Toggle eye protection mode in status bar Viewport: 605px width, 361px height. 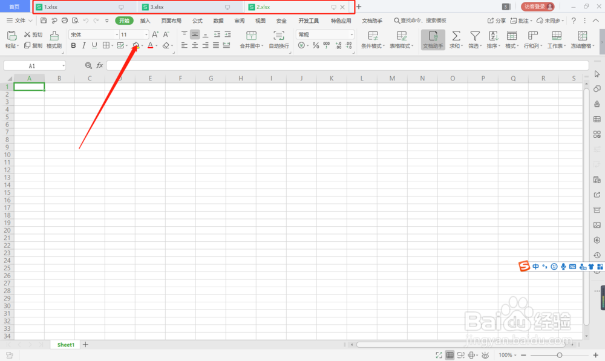point(485,355)
